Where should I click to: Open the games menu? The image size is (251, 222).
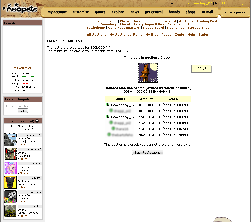coord(100,12)
